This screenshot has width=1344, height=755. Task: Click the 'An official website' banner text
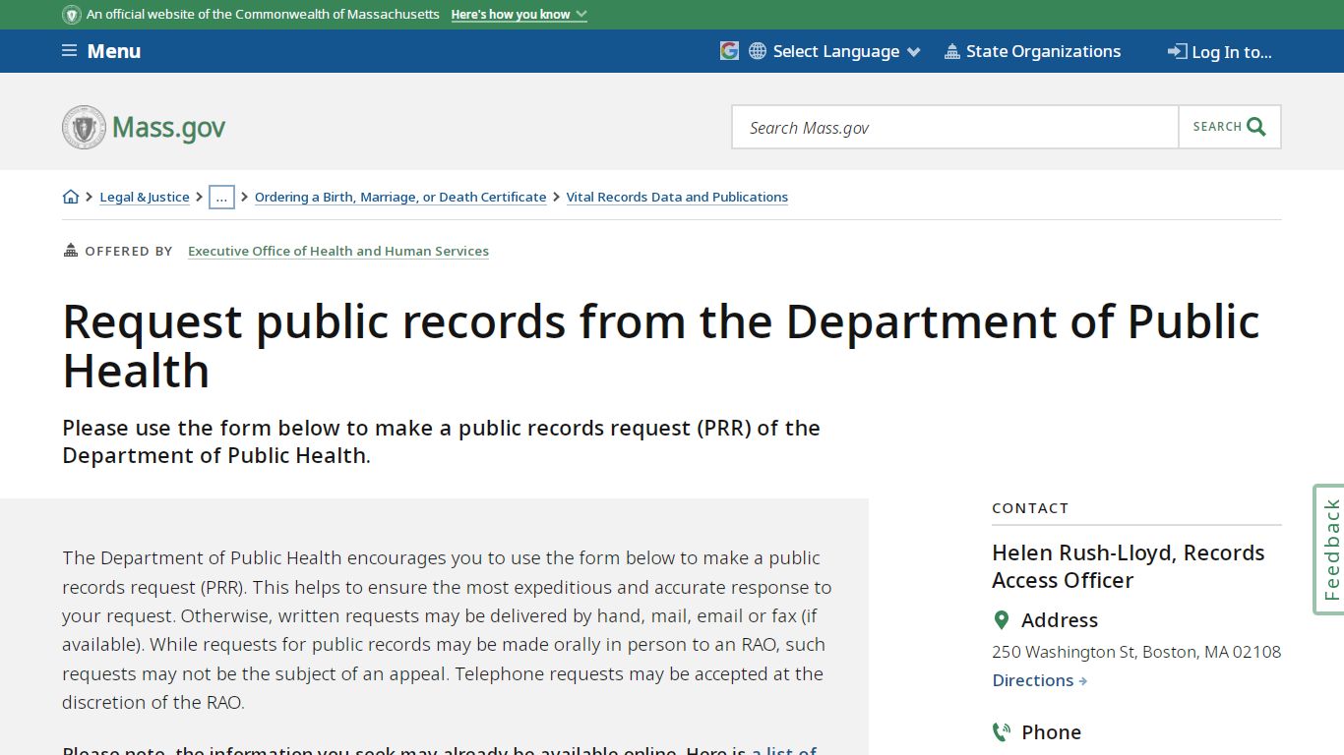click(263, 15)
